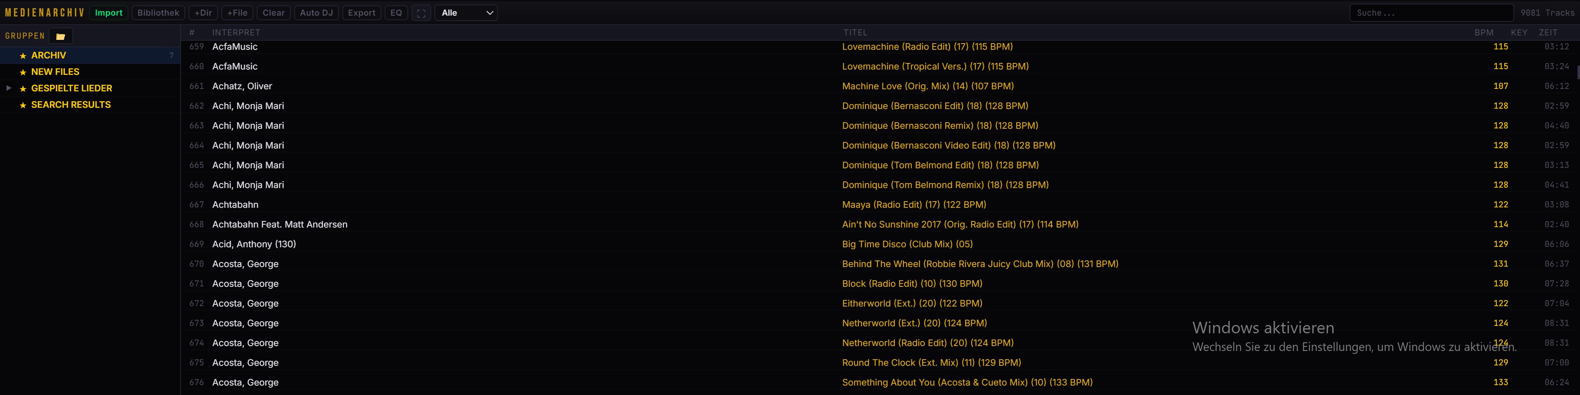Sort tracks by BPM column header

1483,33
